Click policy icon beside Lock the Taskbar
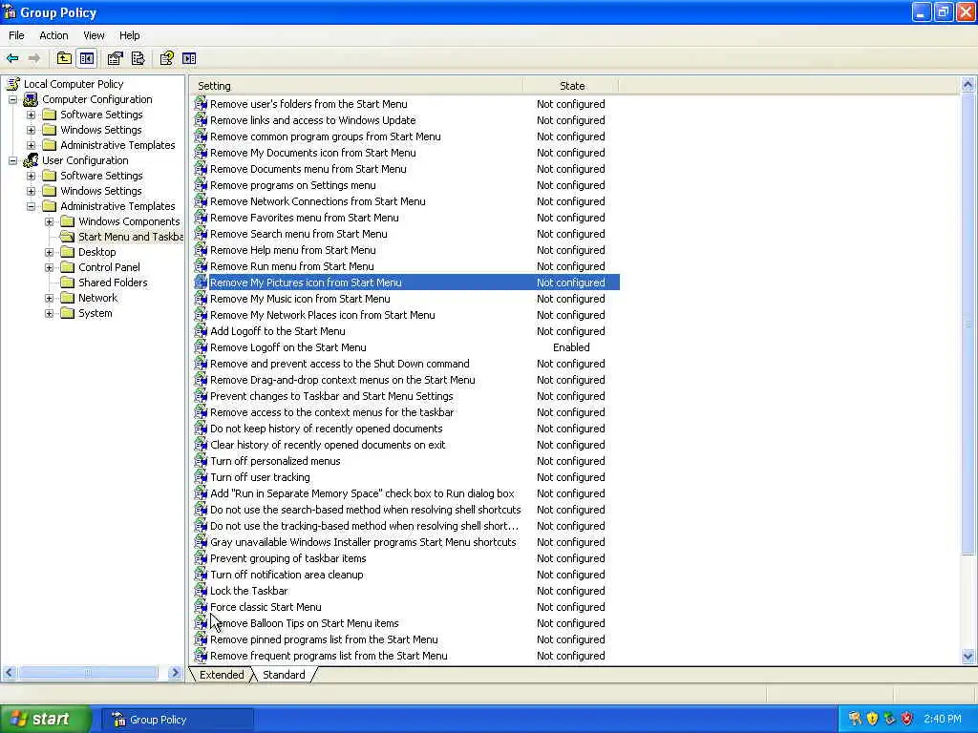The height and width of the screenshot is (733, 978). [201, 590]
